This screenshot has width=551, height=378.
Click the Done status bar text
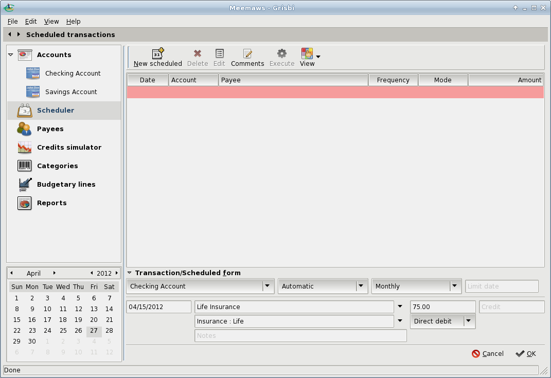tap(12, 370)
